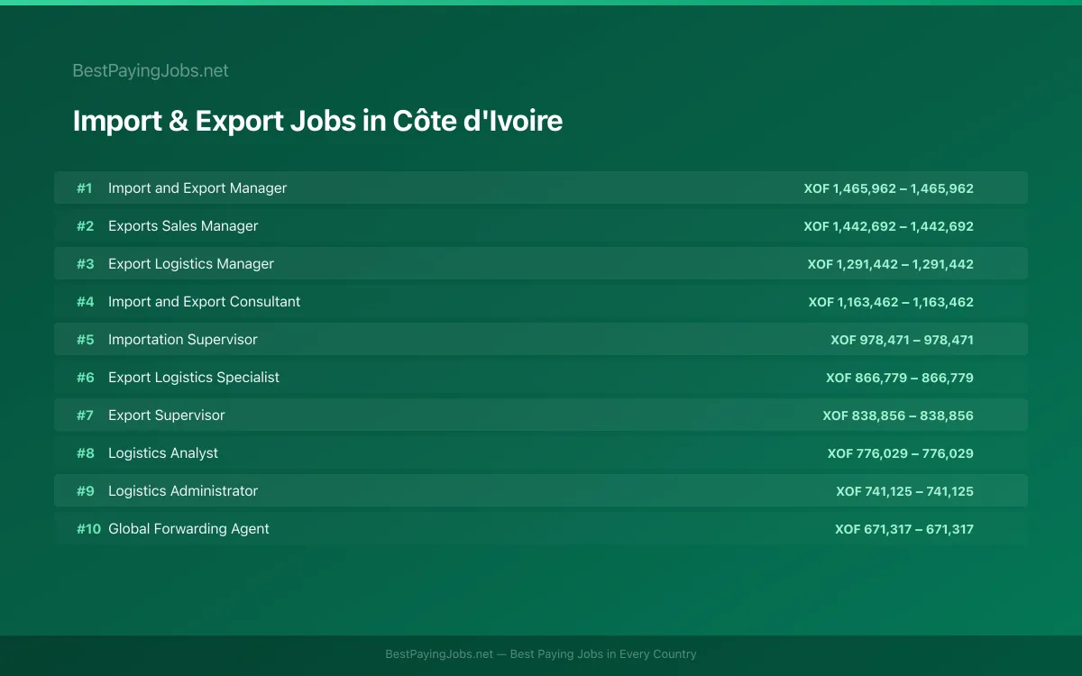This screenshot has width=1082, height=676.
Task: Select the Logistics Analyst job title
Action: [163, 453]
